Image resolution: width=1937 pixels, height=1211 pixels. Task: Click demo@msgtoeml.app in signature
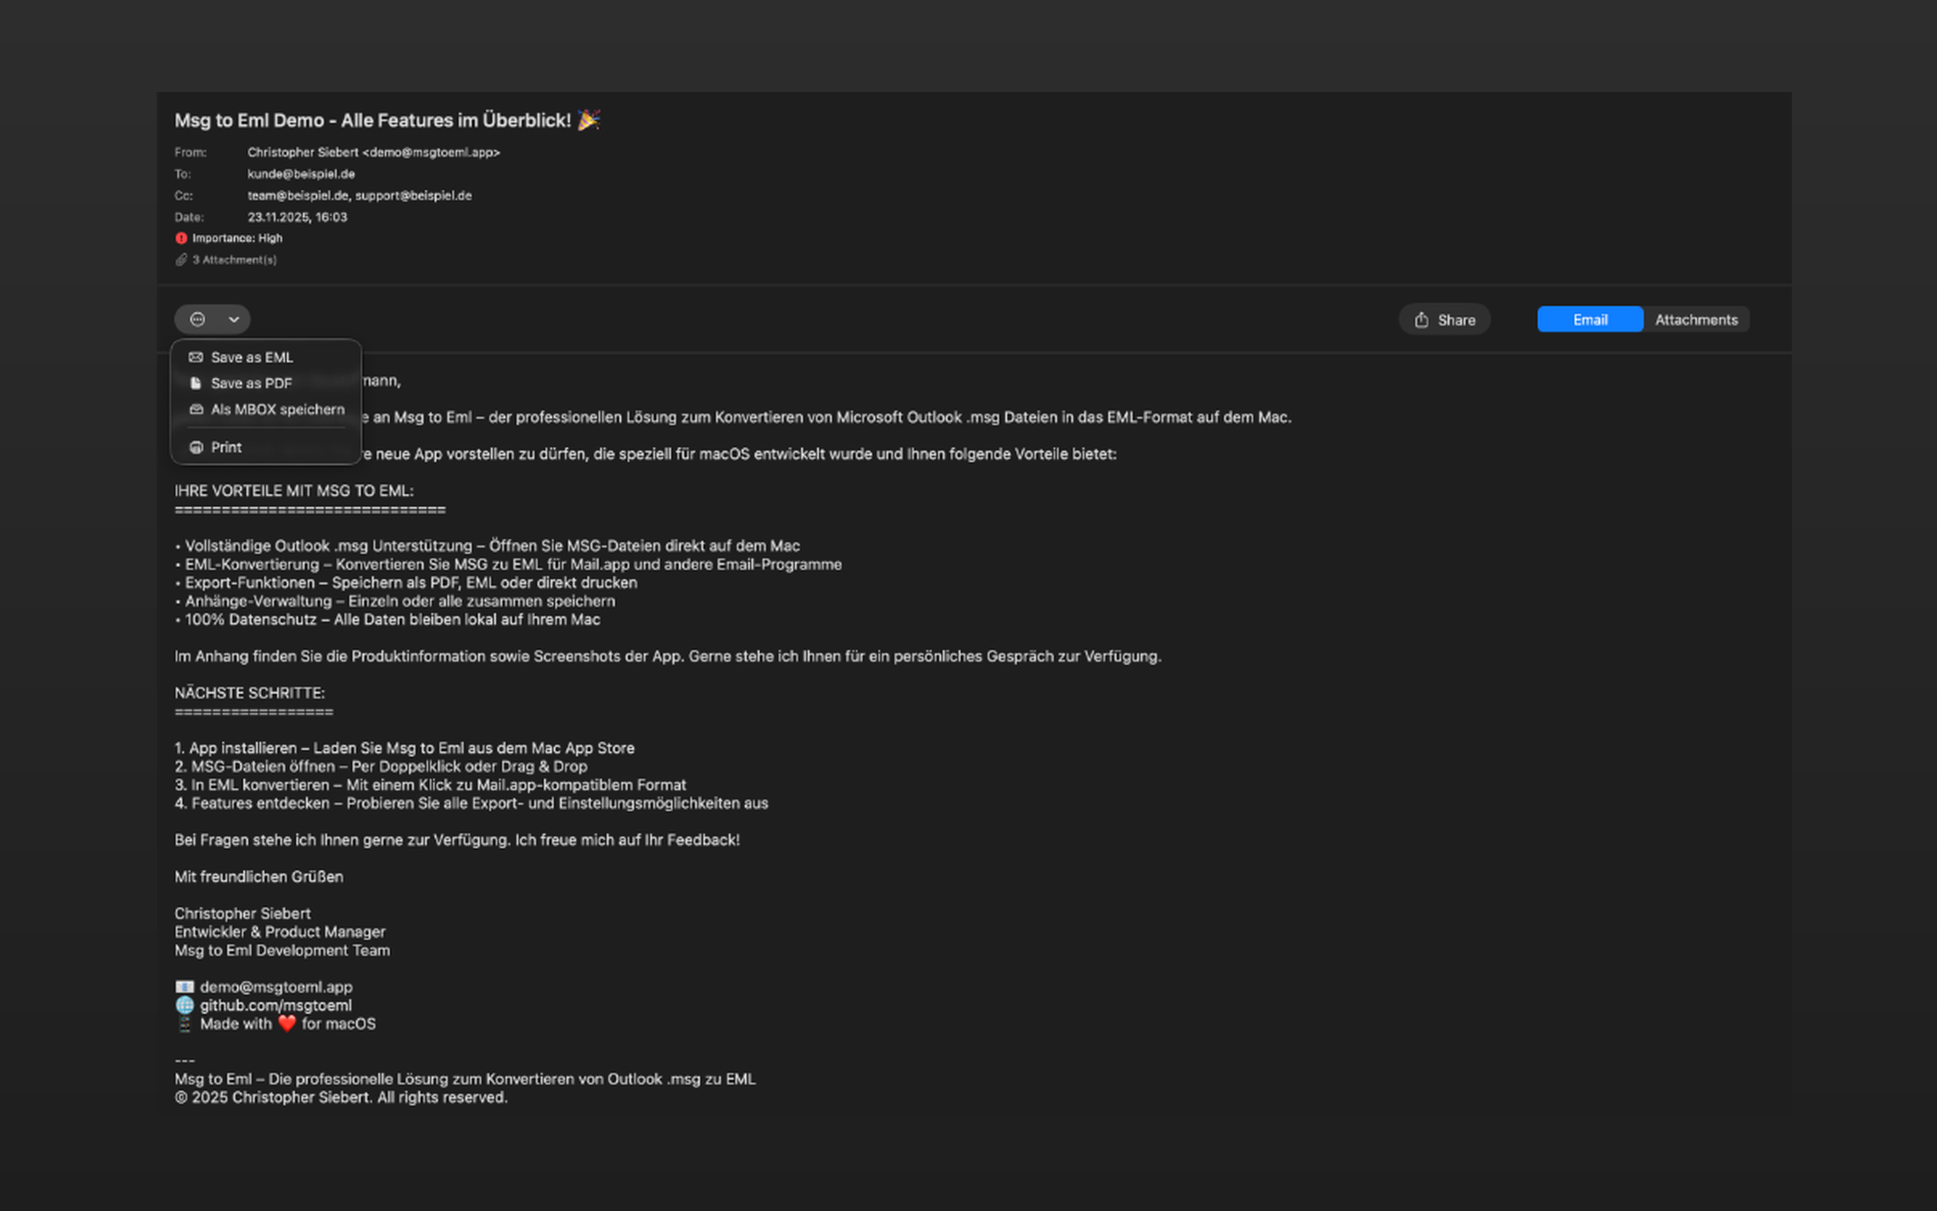coord(276,987)
